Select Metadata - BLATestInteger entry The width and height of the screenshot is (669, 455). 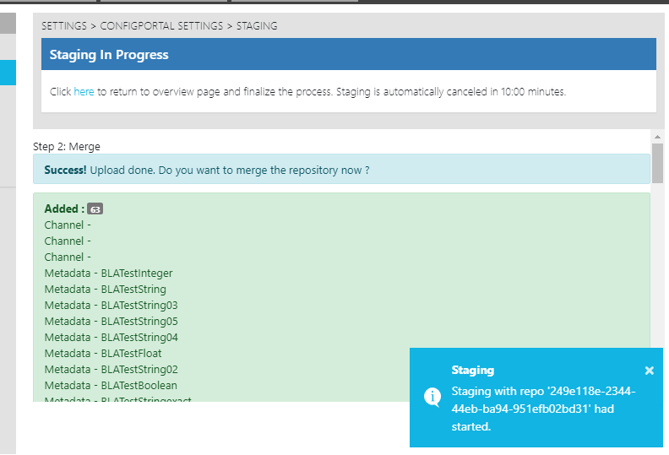[x=108, y=274]
